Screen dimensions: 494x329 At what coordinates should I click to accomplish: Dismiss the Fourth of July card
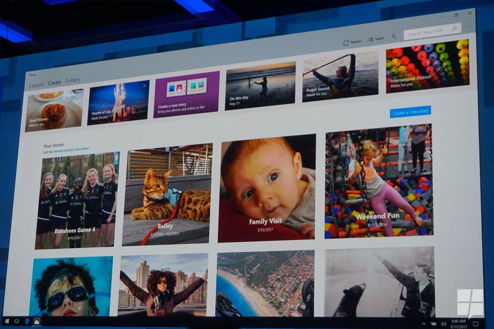tap(144, 86)
